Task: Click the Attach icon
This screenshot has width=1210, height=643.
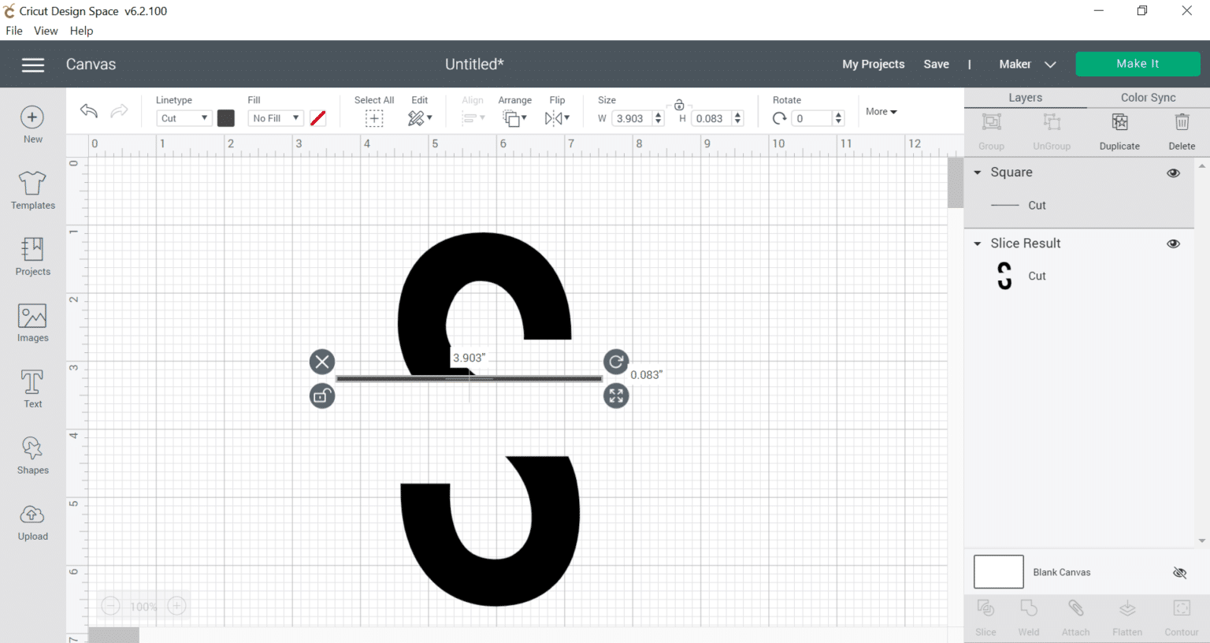Action: click(1075, 617)
